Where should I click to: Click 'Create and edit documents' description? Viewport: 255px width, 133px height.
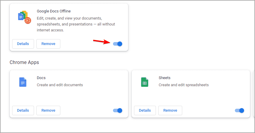[x=60, y=85]
